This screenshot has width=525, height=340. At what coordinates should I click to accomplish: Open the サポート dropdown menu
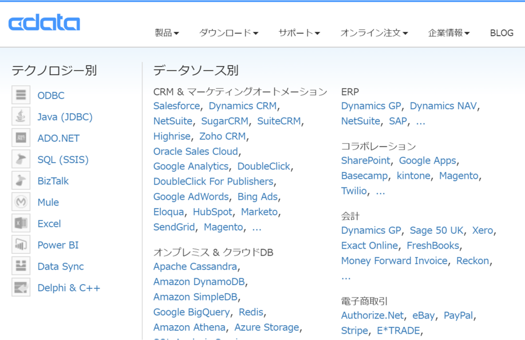(299, 33)
